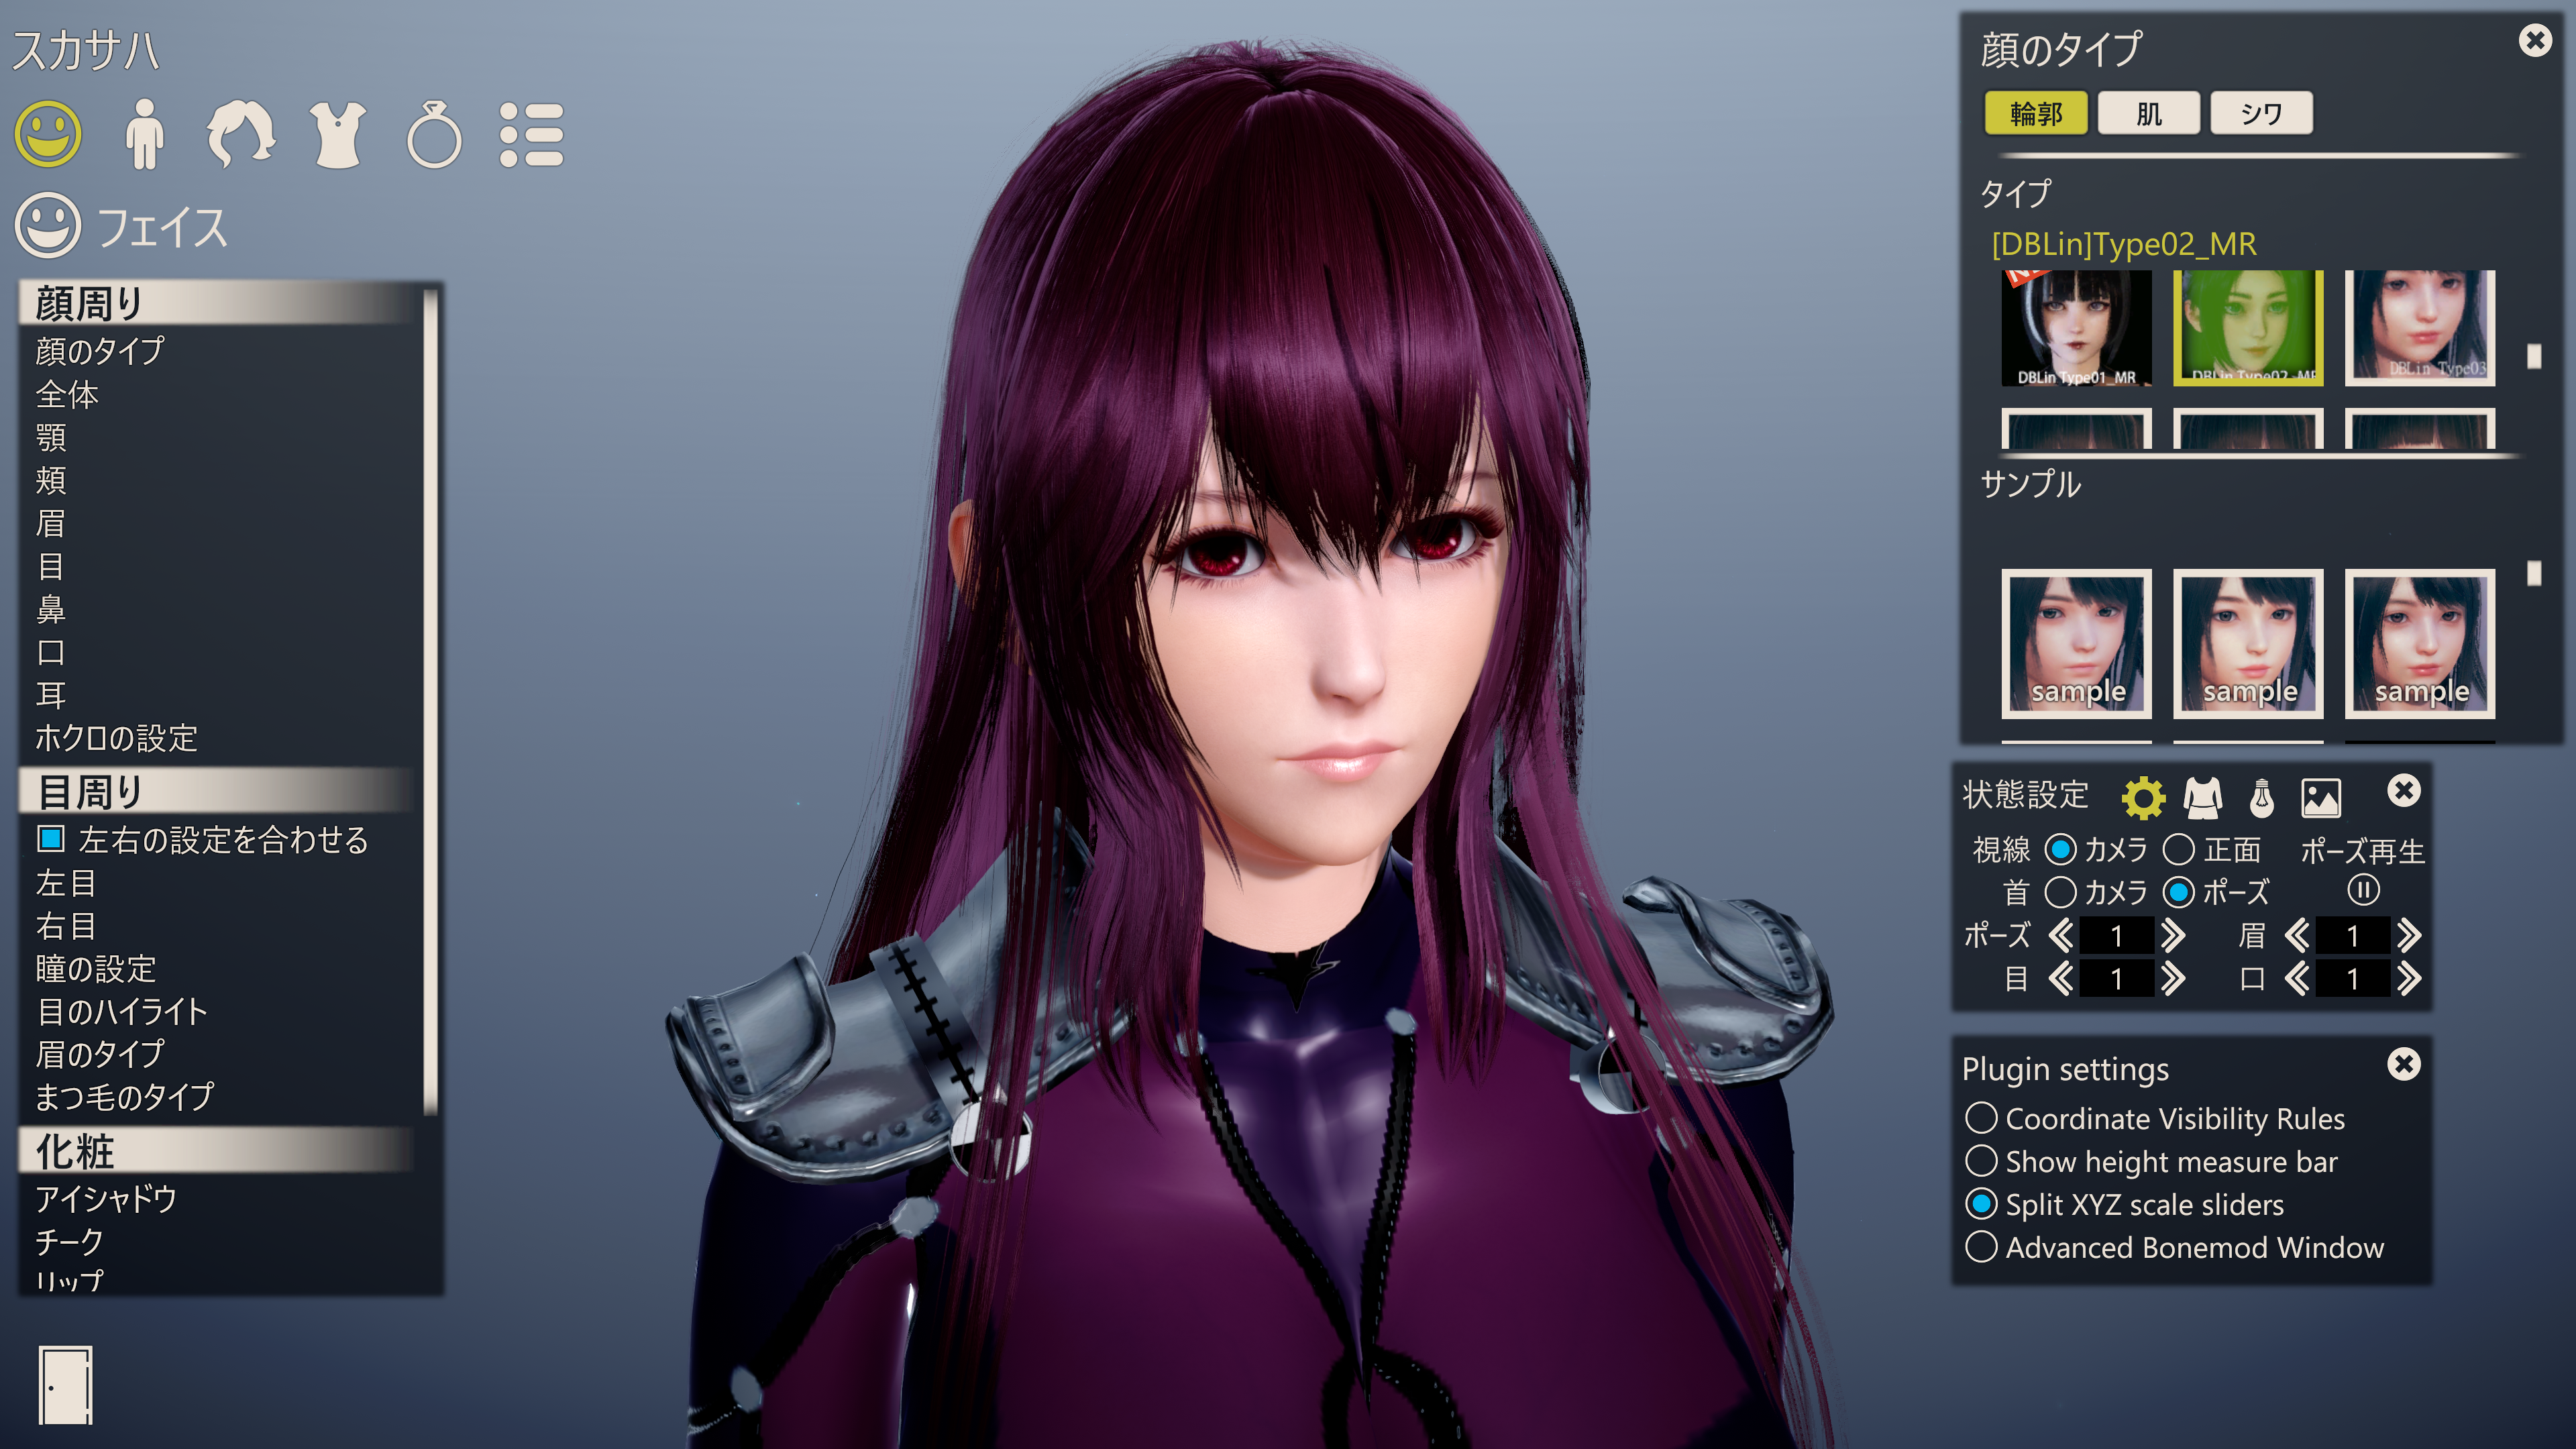Viewport: 2576px width, 1449px height.
Task: Choose the middle sample face thumbnail
Action: click(x=2248, y=644)
